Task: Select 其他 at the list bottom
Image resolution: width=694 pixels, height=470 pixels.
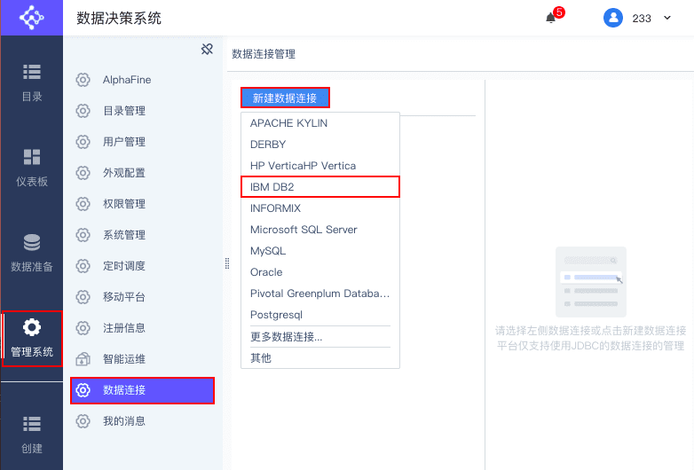Action: pos(320,357)
